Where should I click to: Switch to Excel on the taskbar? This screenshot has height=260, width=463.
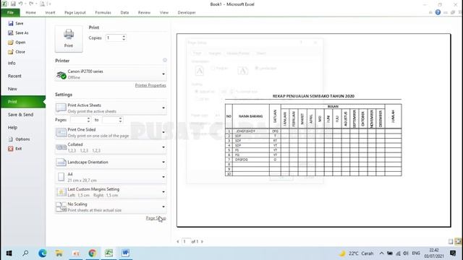point(109,253)
